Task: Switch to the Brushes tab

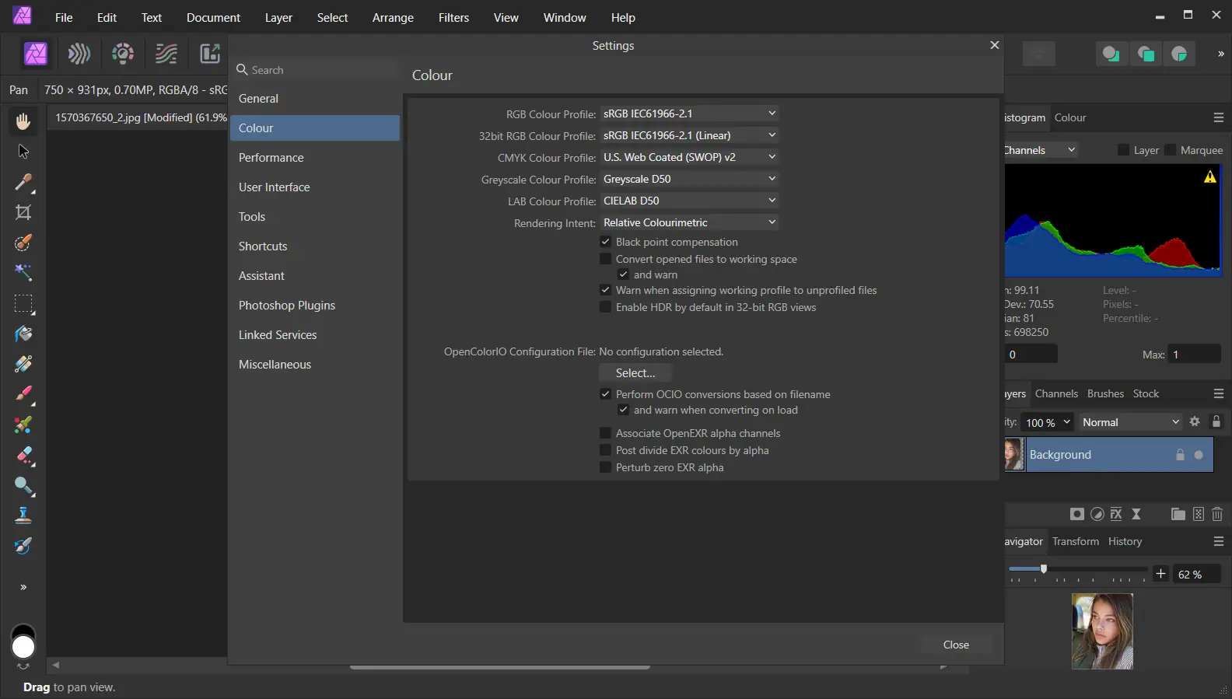Action: [1105, 393]
